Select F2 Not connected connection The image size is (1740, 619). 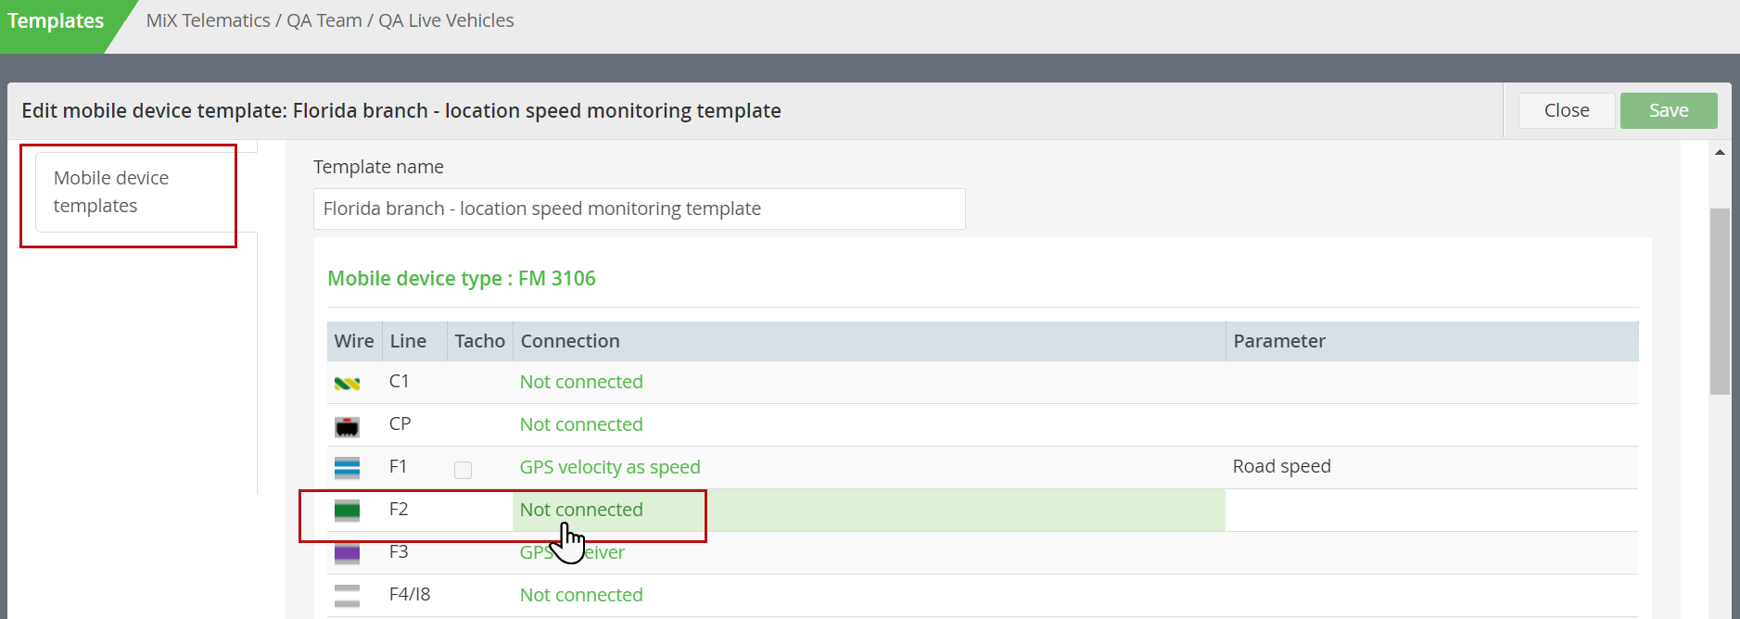[x=580, y=510]
